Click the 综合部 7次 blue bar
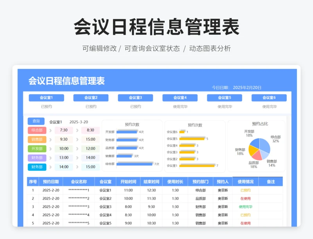The image size is (313, 239). coord(135,164)
